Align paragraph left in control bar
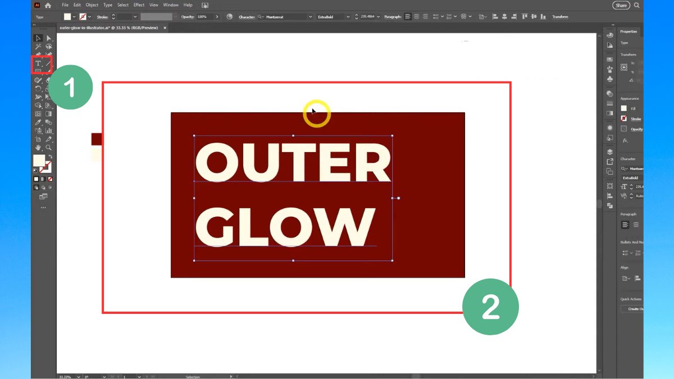This screenshot has width=674, height=379. (x=408, y=17)
